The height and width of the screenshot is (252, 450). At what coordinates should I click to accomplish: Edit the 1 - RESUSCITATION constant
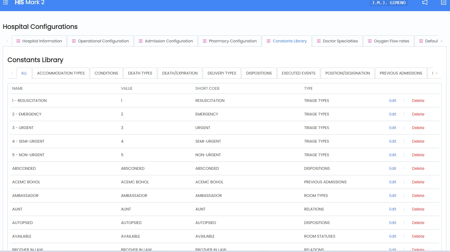point(393,101)
